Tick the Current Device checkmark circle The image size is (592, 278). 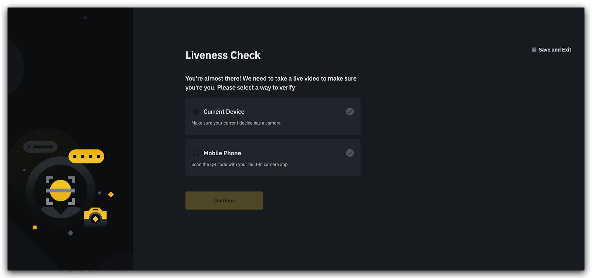(350, 111)
